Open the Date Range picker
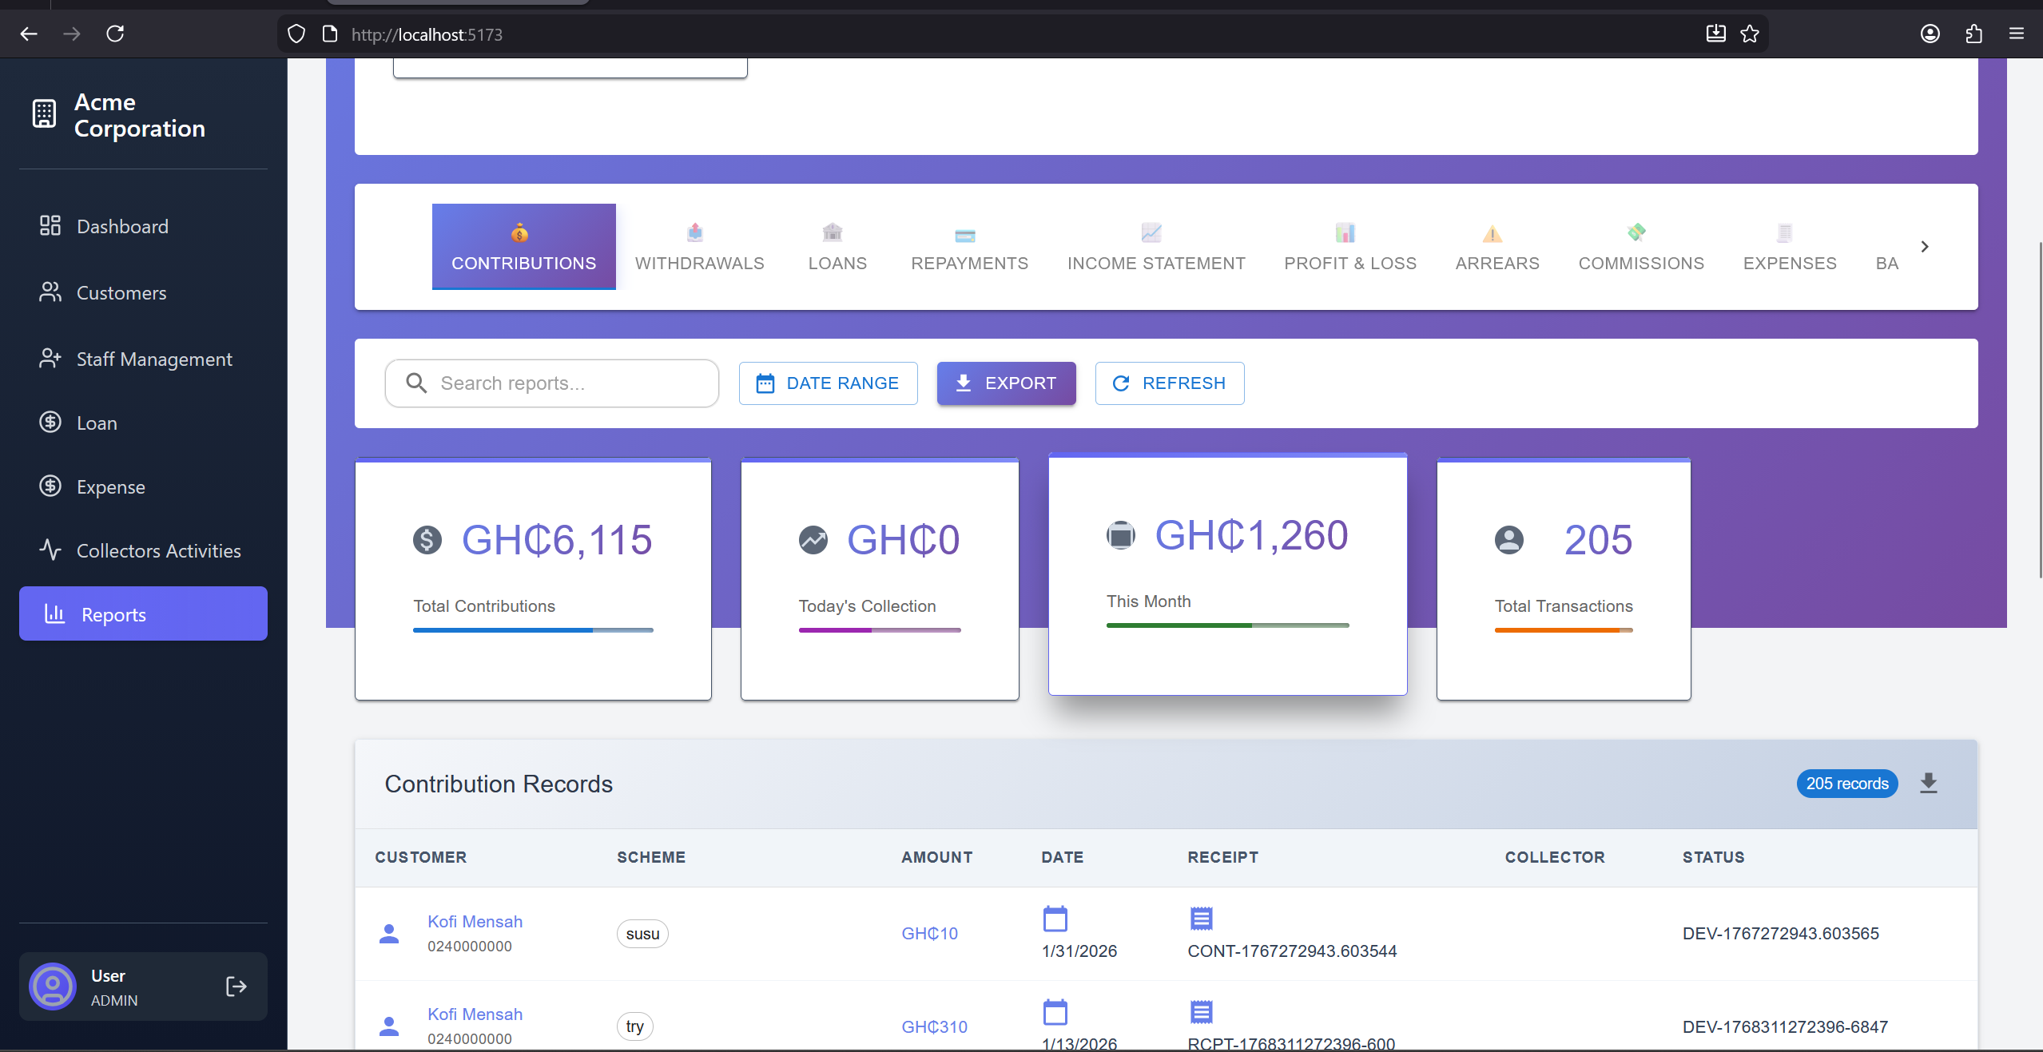Image resolution: width=2043 pixels, height=1052 pixels. click(828, 383)
